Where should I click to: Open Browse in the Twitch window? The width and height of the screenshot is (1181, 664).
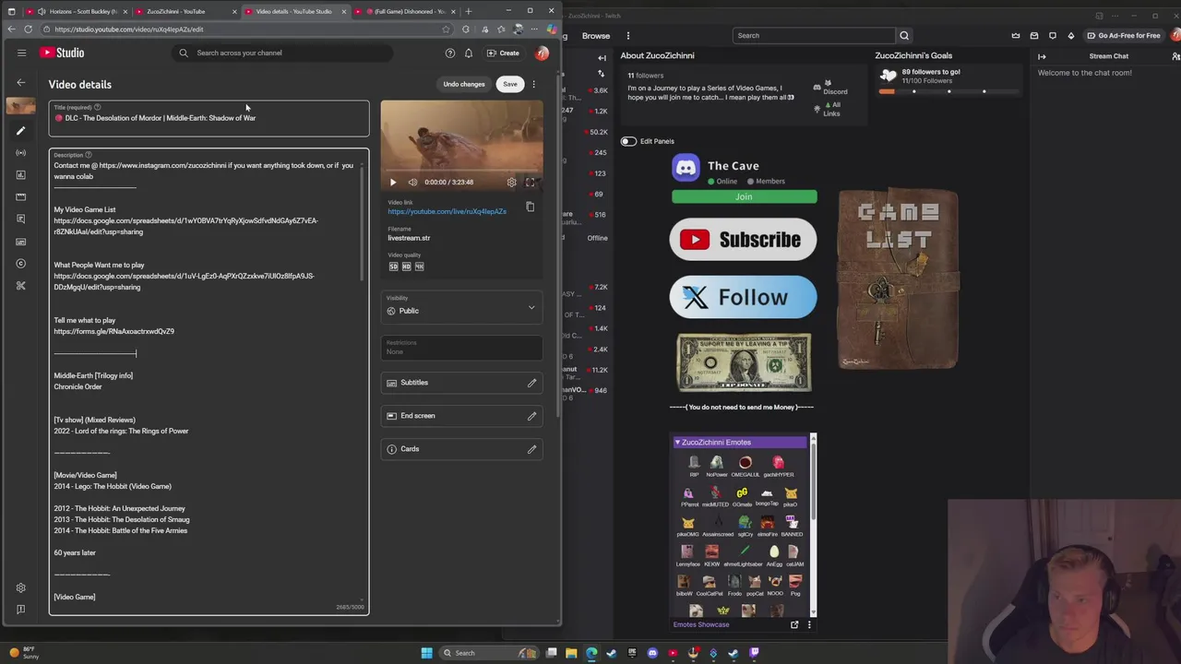(595, 36)
